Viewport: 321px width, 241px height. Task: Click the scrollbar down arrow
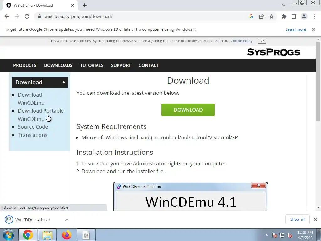tap(318, 208)
